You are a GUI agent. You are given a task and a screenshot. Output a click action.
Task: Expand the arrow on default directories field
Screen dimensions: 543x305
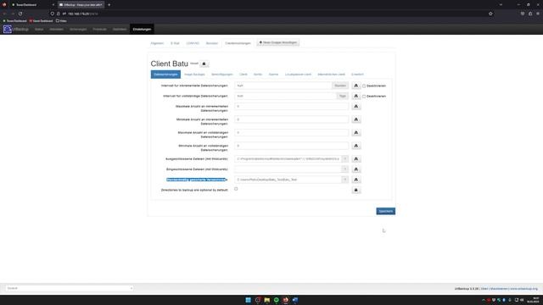345,180
